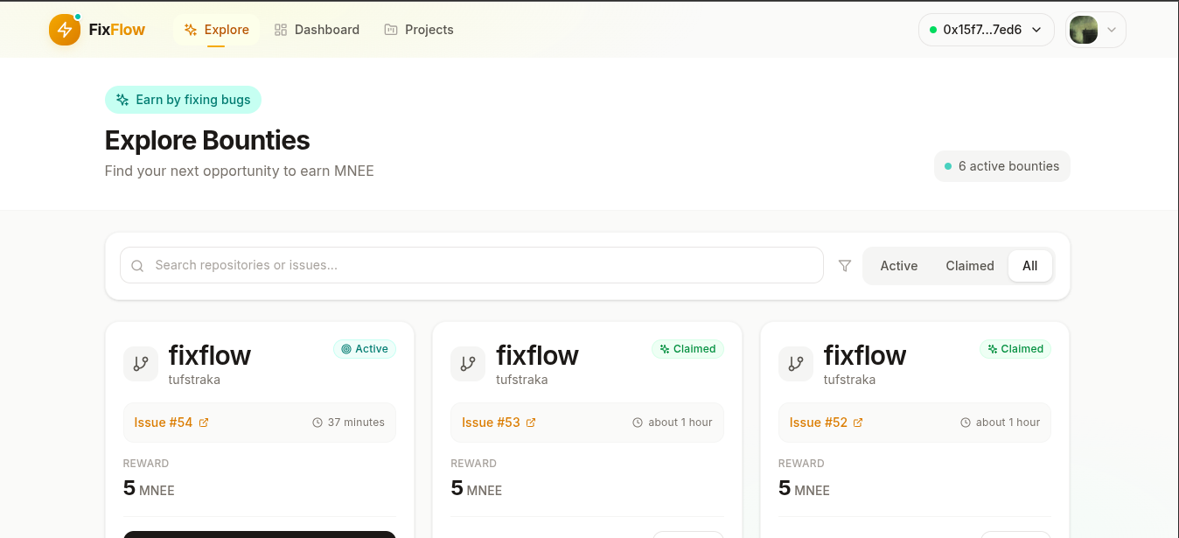This screenshot has height=538, width=1179.
Task: Click external-link icon next to Issue #54
Action: (204, 423)
